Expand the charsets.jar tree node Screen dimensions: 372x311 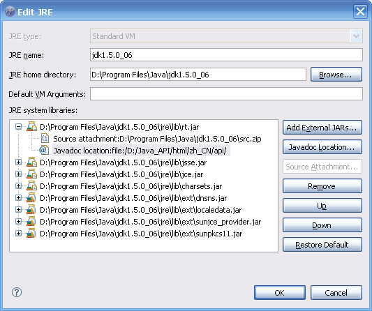pyautogui.click(x=18, y=186)
